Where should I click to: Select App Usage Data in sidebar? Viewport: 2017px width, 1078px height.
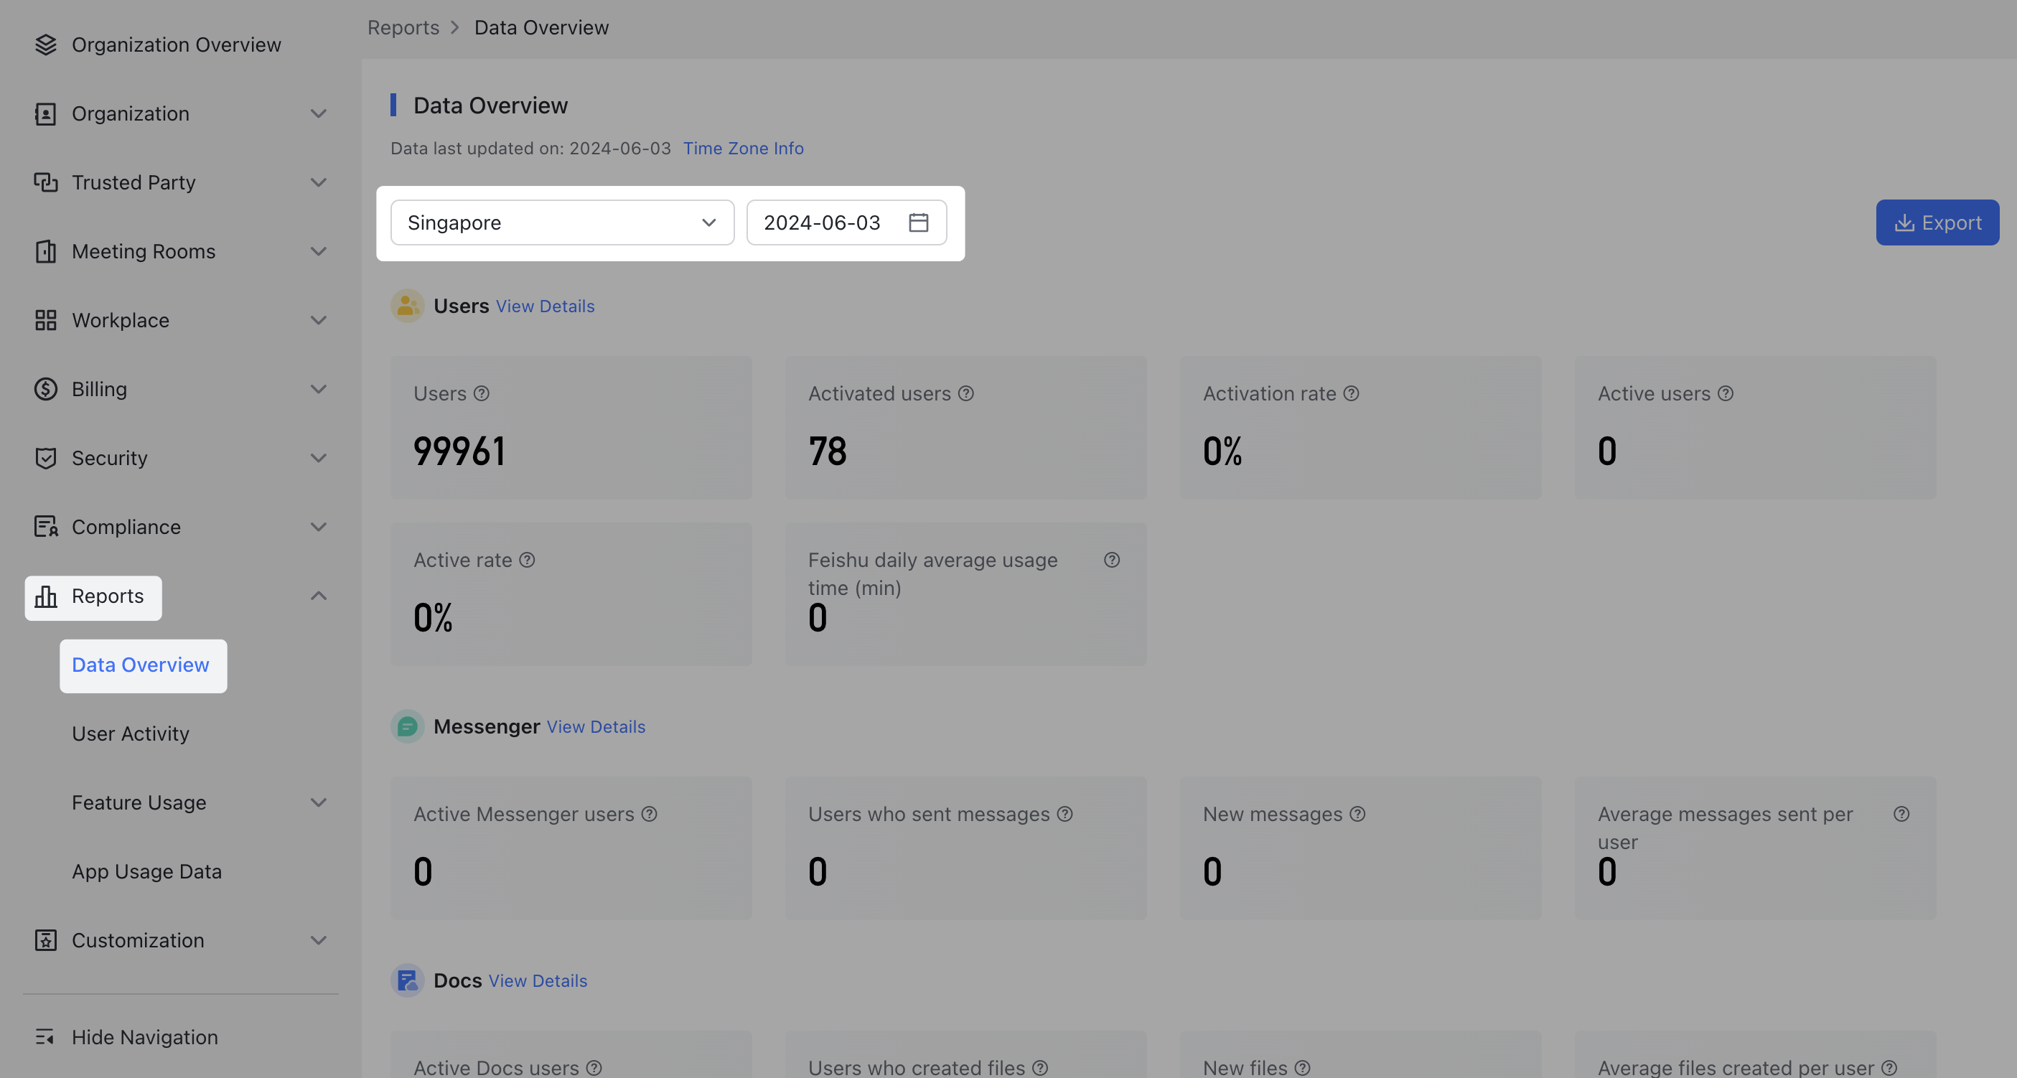coord(146,871)
